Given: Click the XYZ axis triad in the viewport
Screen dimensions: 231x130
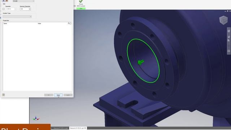Looking at the screenshot, I should pos(36,118).
